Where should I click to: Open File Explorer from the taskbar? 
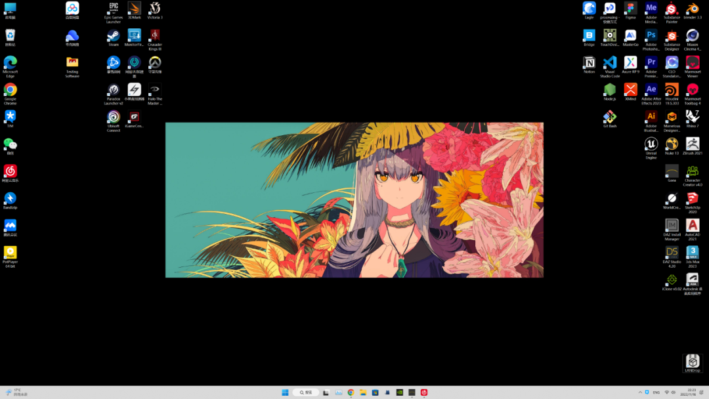[362, 392]
